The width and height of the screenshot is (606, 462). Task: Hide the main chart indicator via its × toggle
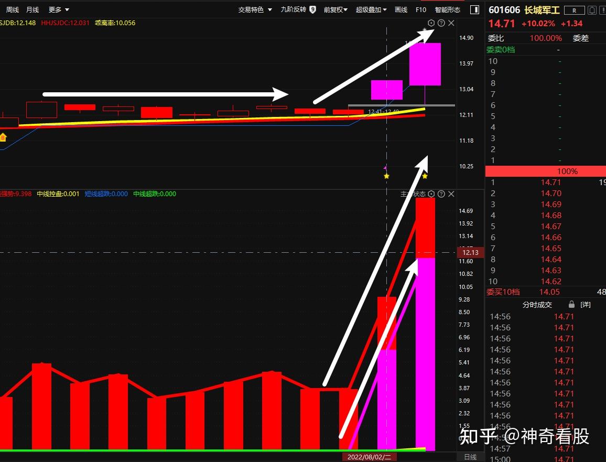pos(451,23)
